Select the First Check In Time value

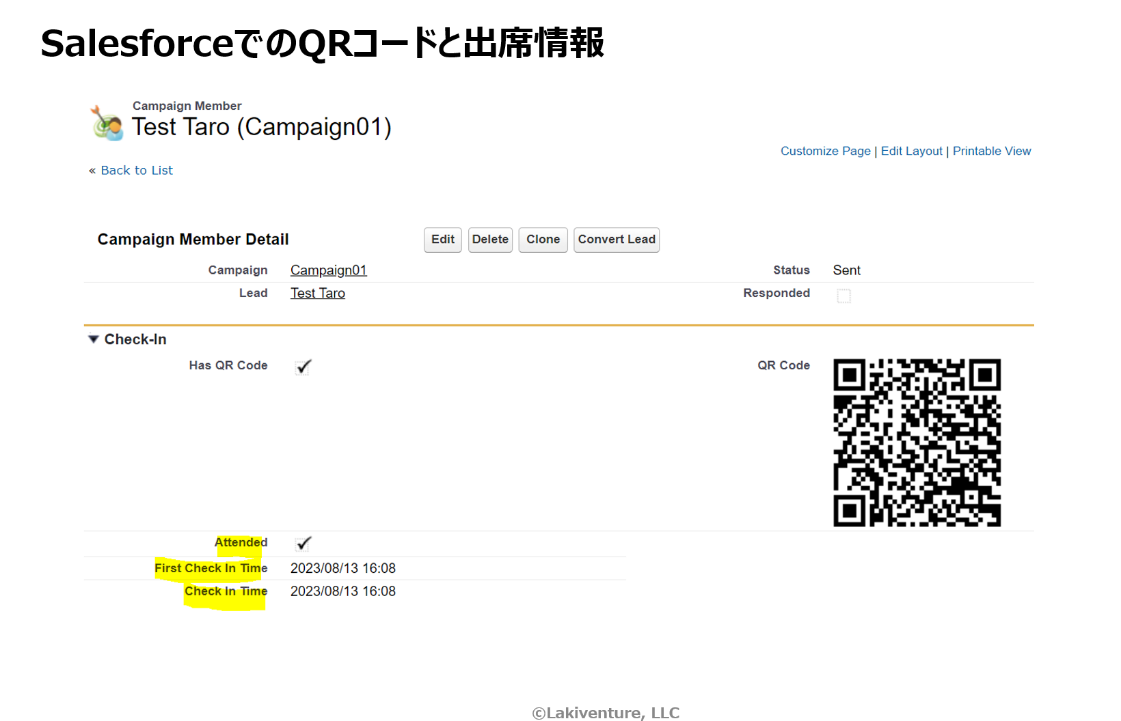pos(343,568)
